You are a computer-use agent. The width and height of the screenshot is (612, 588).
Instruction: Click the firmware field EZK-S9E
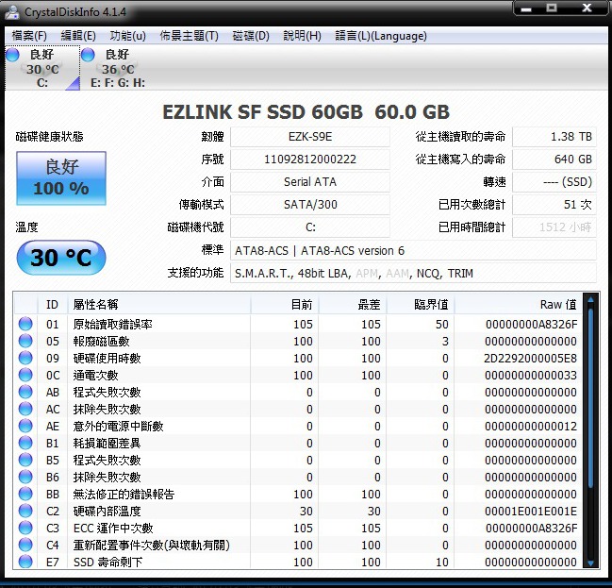(310, 137)
